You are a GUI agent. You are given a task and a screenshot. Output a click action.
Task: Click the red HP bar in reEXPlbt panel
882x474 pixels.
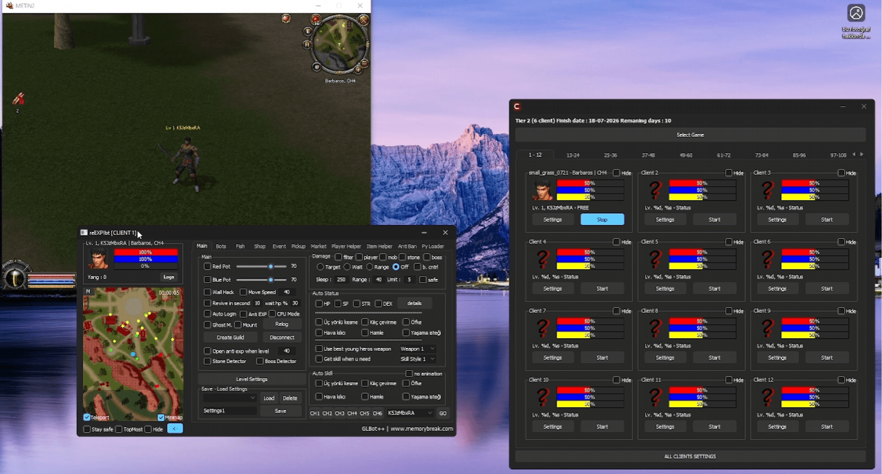(x=146, y=252)
